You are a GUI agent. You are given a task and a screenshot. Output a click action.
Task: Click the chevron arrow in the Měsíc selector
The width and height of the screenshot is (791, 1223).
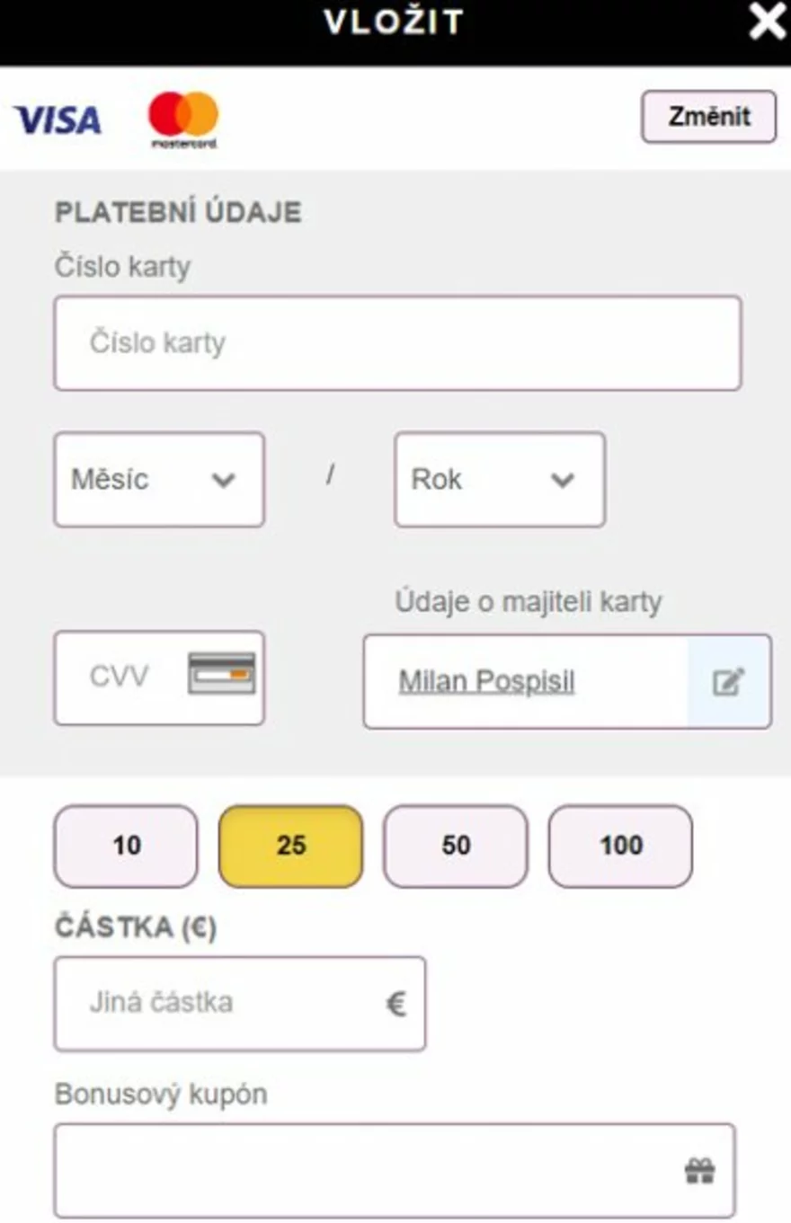223,480
